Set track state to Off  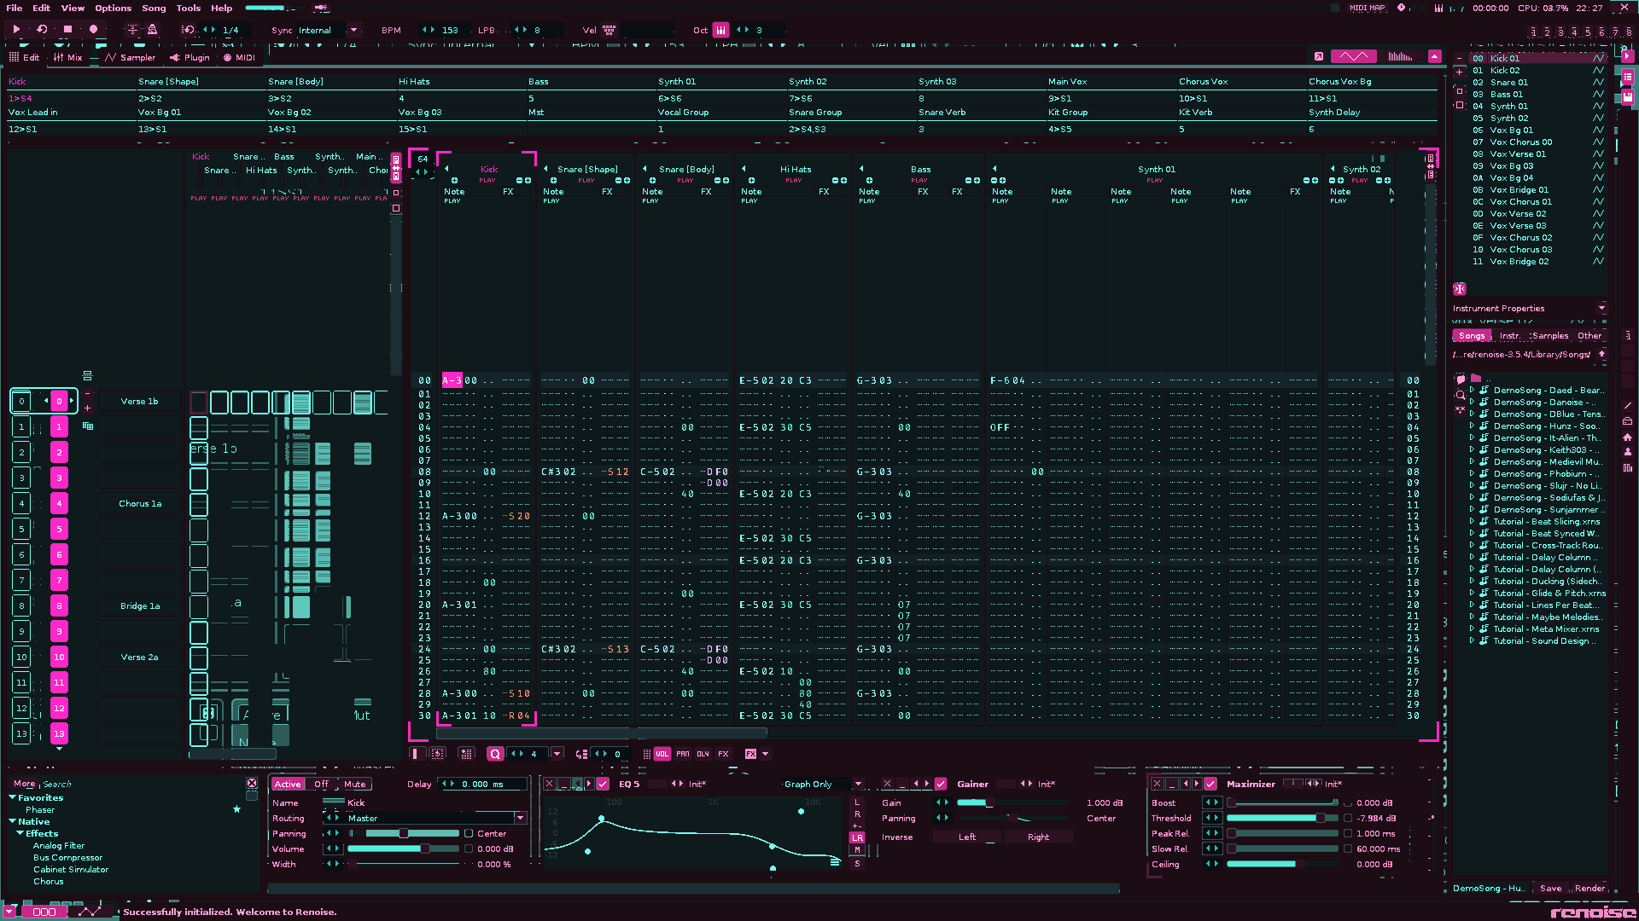(x=321, y=784)
